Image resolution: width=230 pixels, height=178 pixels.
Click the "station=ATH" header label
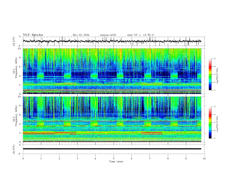coord(108,35)
